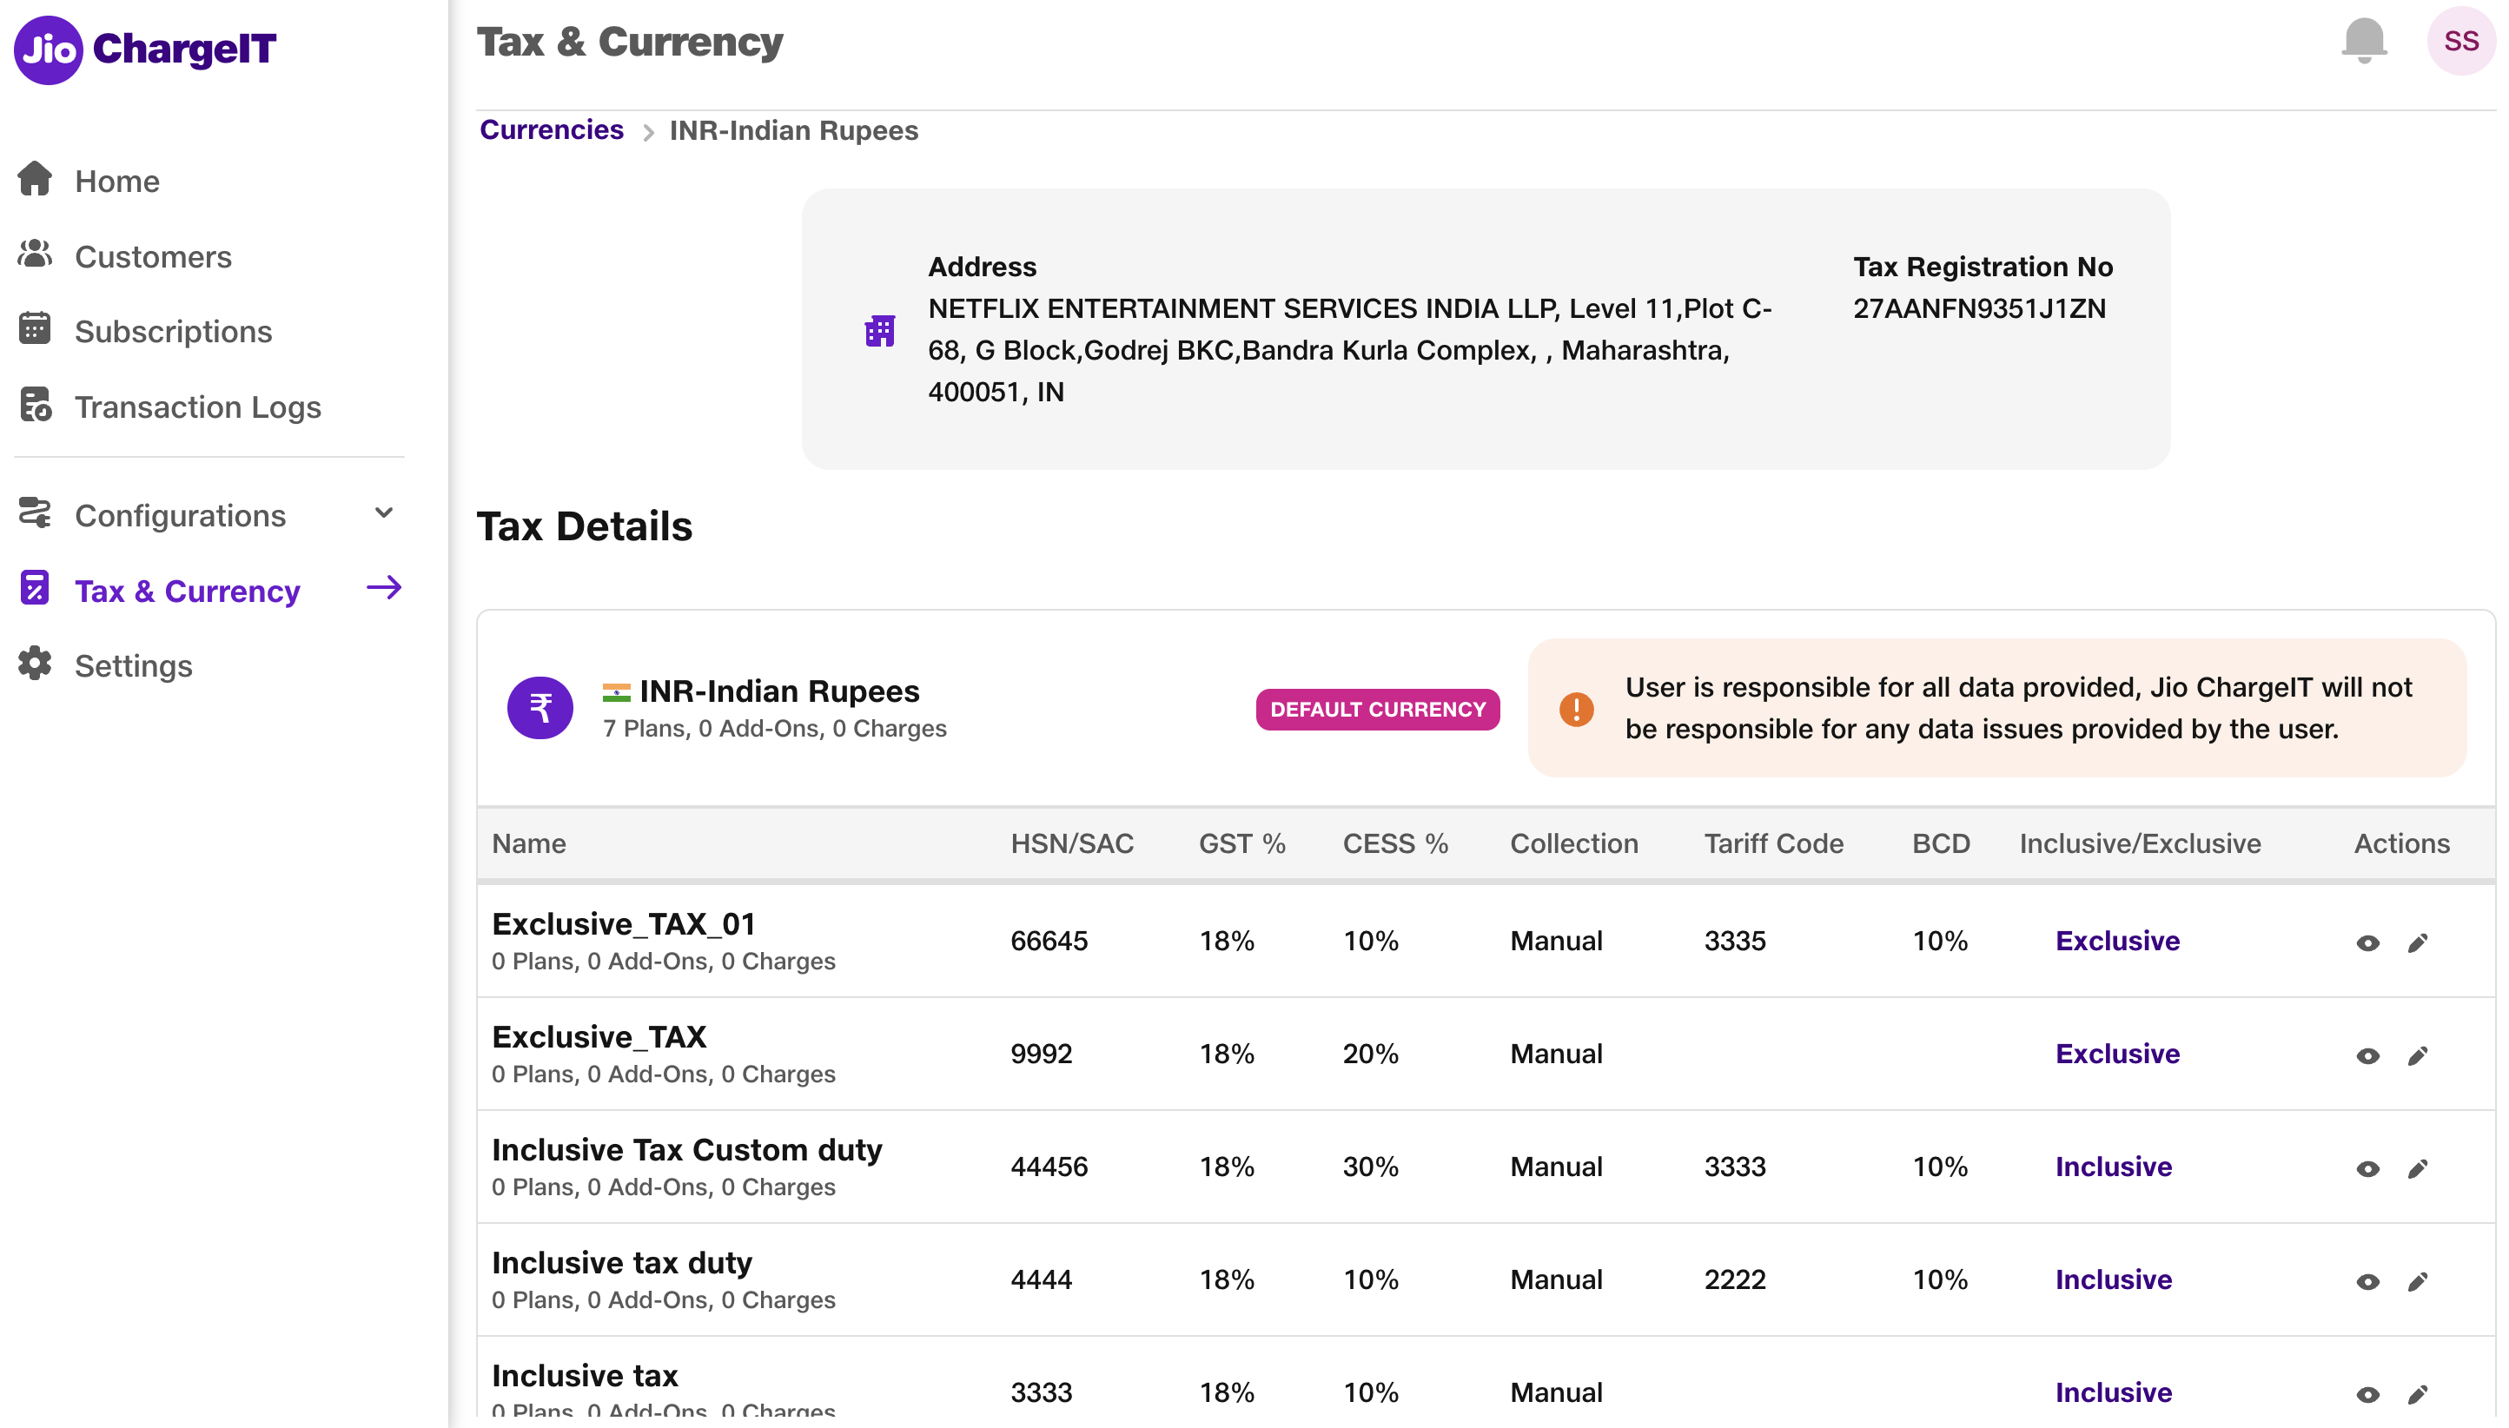Click the arrow next to Tax & Currency

[x=383, y=588]
